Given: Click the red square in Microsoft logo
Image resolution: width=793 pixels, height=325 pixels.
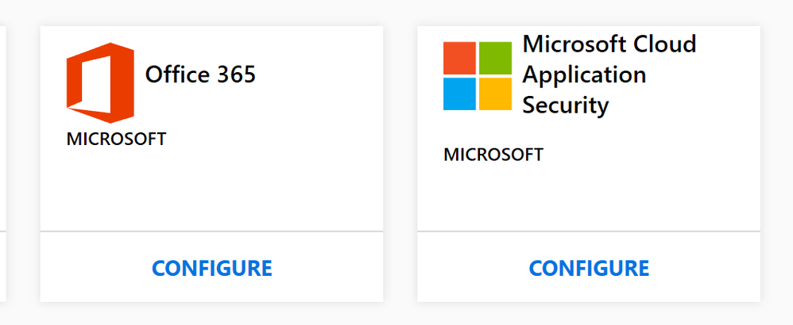Looking at the screenshot, I should 460,58.
